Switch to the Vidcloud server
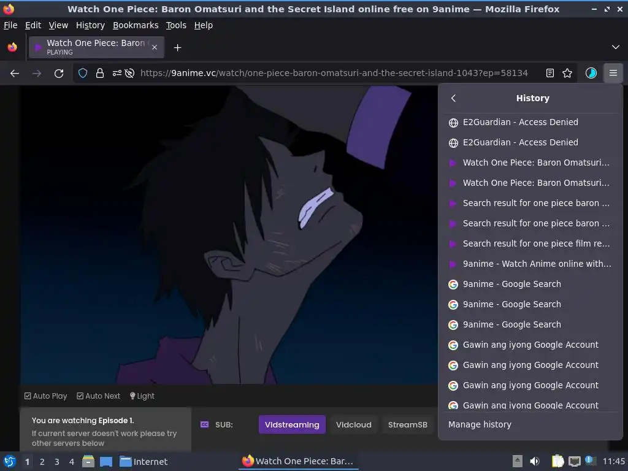 click(x=354, y=424)
